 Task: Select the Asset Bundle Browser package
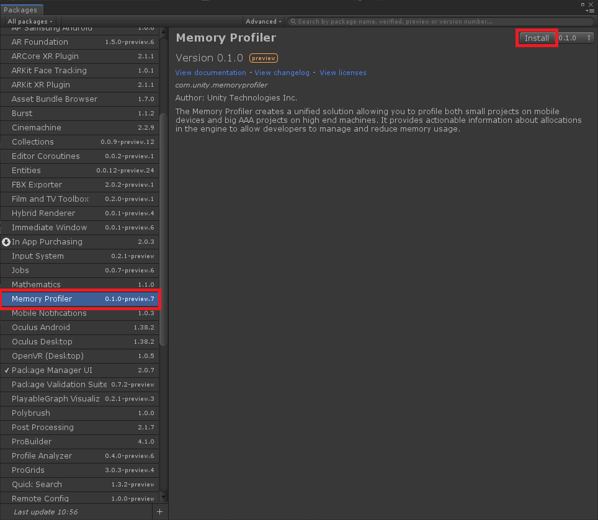pos(79,99)
